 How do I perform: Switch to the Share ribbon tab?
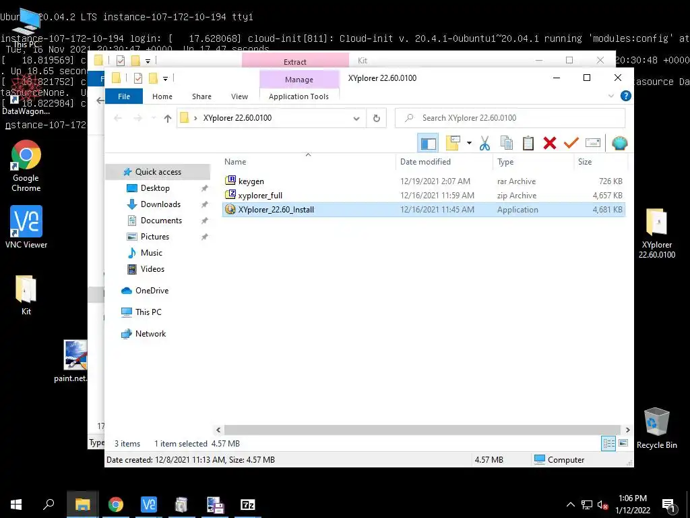coord(201,96)
